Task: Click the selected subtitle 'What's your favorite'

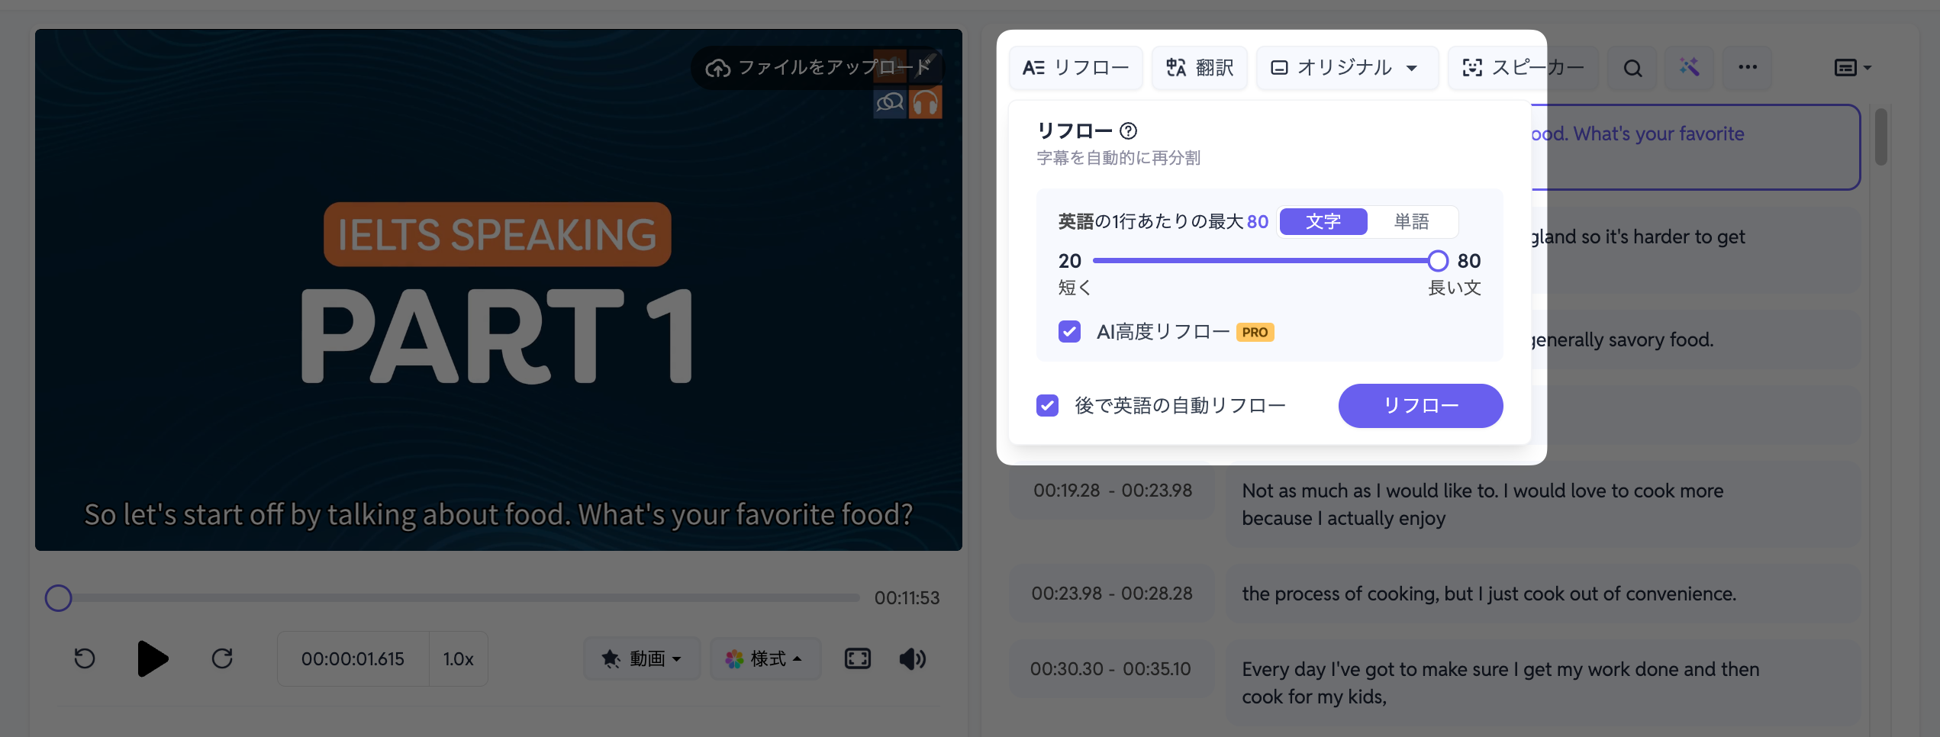Action: coord(1696,147)
